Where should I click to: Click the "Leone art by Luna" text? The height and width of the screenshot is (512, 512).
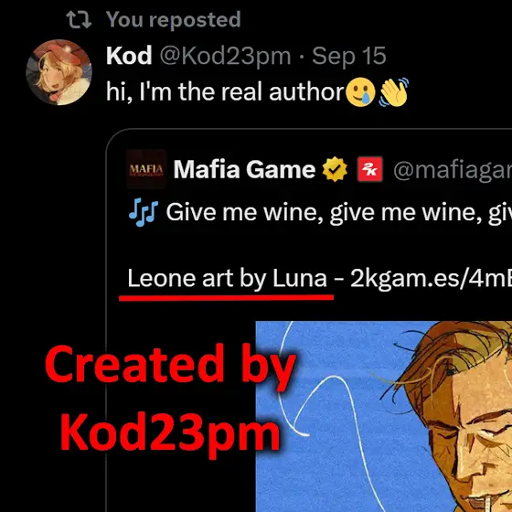coord(228,279)
